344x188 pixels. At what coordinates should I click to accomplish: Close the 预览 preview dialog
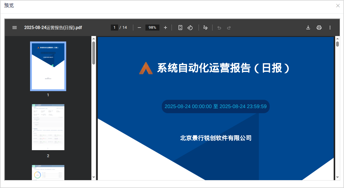click(x=338, y=6)
